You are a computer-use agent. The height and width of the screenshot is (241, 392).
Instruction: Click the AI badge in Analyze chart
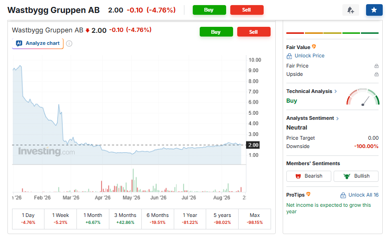19,43
